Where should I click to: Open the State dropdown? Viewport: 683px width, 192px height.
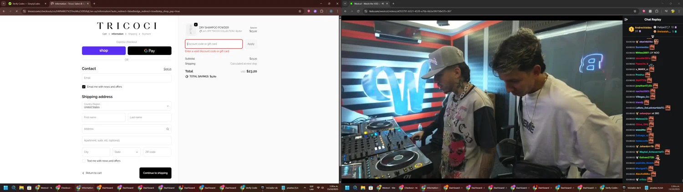click(127, 152)
